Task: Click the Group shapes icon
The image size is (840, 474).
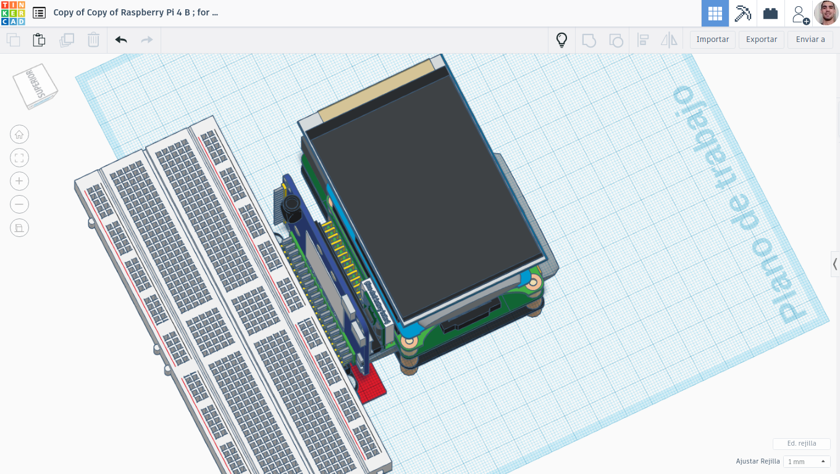Action: pyautogui.click(x=589, y=40)
